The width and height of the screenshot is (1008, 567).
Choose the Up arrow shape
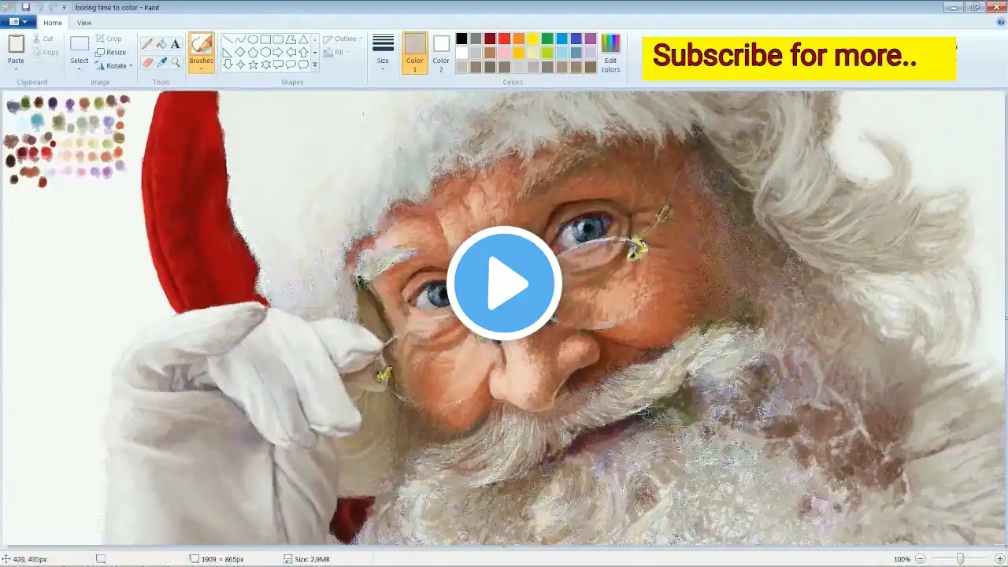coord(303,52)
